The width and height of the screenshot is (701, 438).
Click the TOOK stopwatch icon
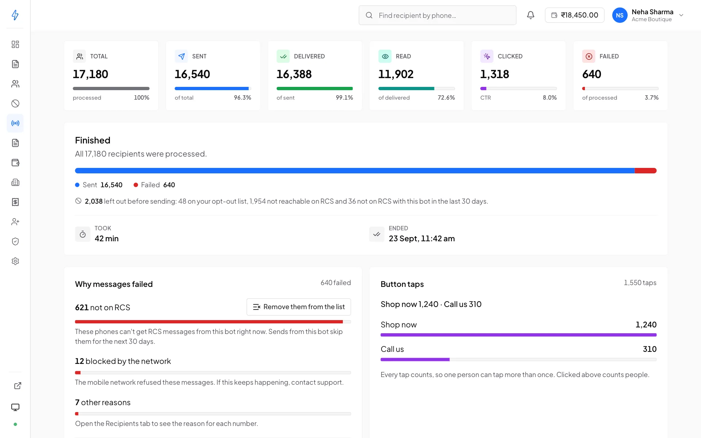(x=83, y=234)
